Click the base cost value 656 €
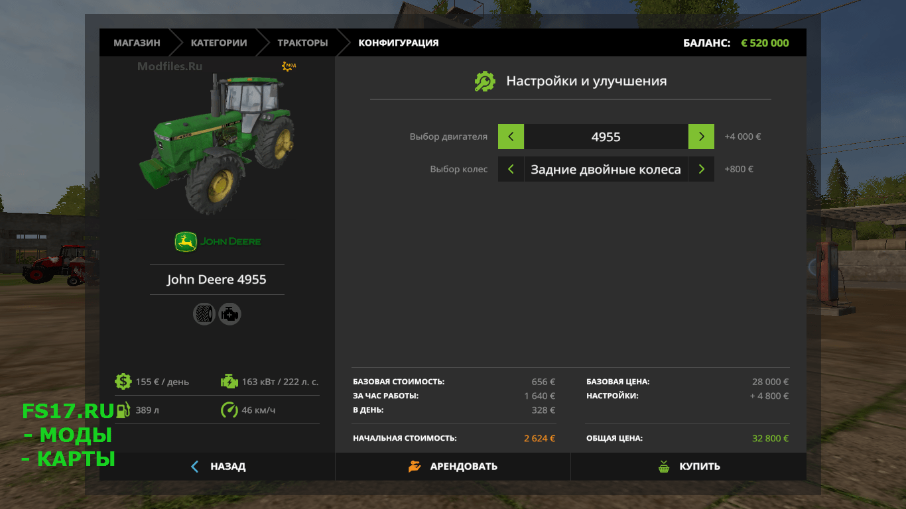Viewport: 906px width, 509px height. (543, 382)
